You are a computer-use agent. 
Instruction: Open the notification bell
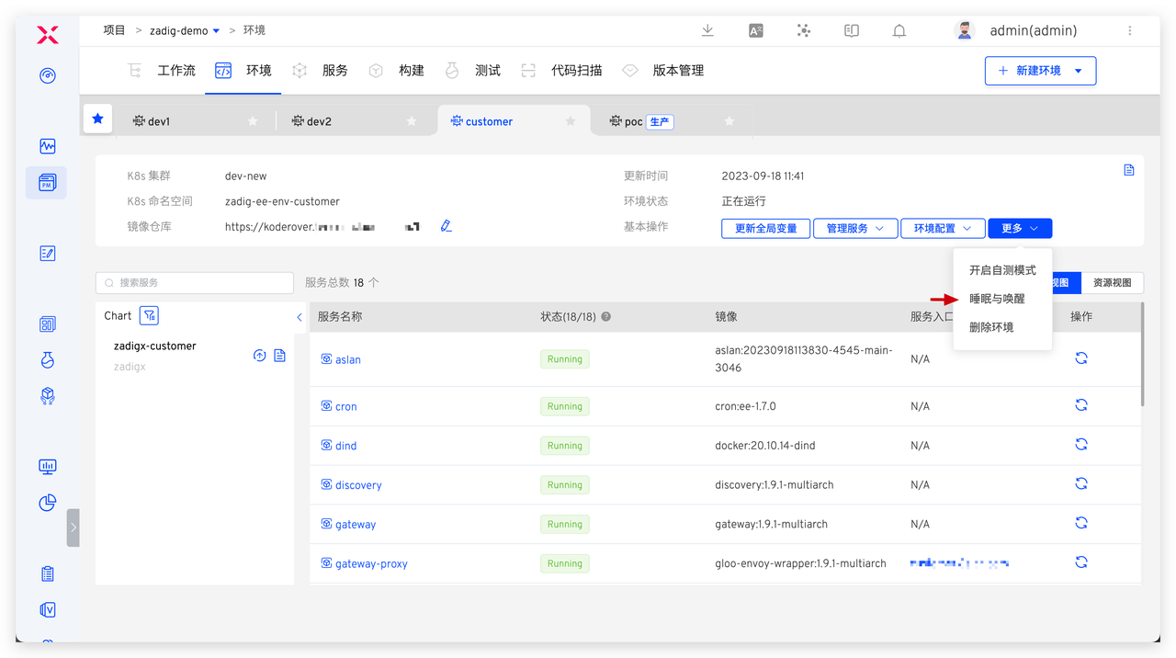pos(899,30)
